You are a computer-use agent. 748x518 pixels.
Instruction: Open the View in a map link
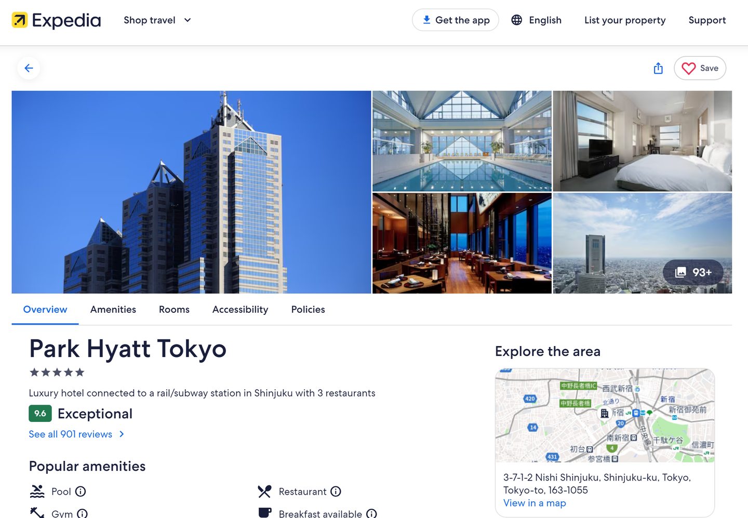tap(535, 503)
